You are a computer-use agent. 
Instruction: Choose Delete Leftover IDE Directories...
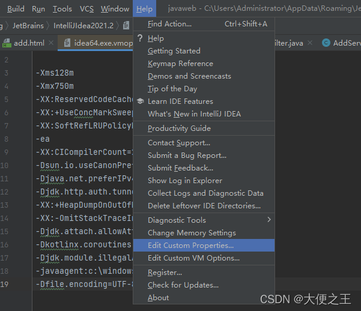point(204,206)
